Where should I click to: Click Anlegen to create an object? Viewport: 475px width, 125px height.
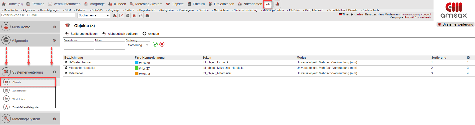point(151,34)
